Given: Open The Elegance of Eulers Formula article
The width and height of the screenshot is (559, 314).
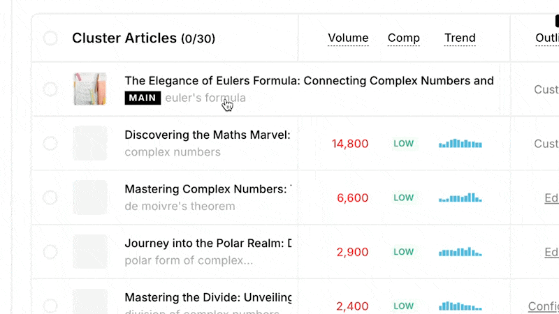Looking at the screenshot, I should pyautogui.click(x=309, y=81).
